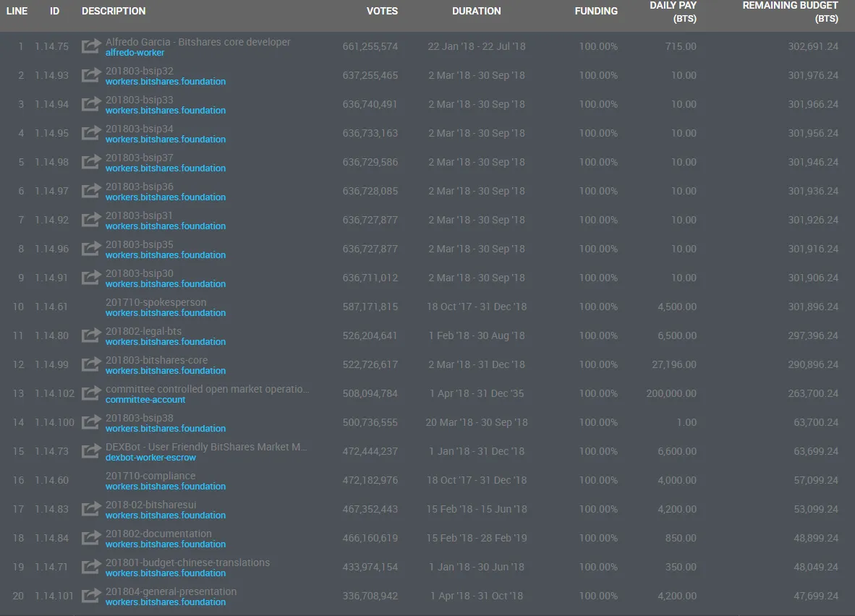Select worker ID 1.14.75
The image size is (855, 616).
point(52,47)
